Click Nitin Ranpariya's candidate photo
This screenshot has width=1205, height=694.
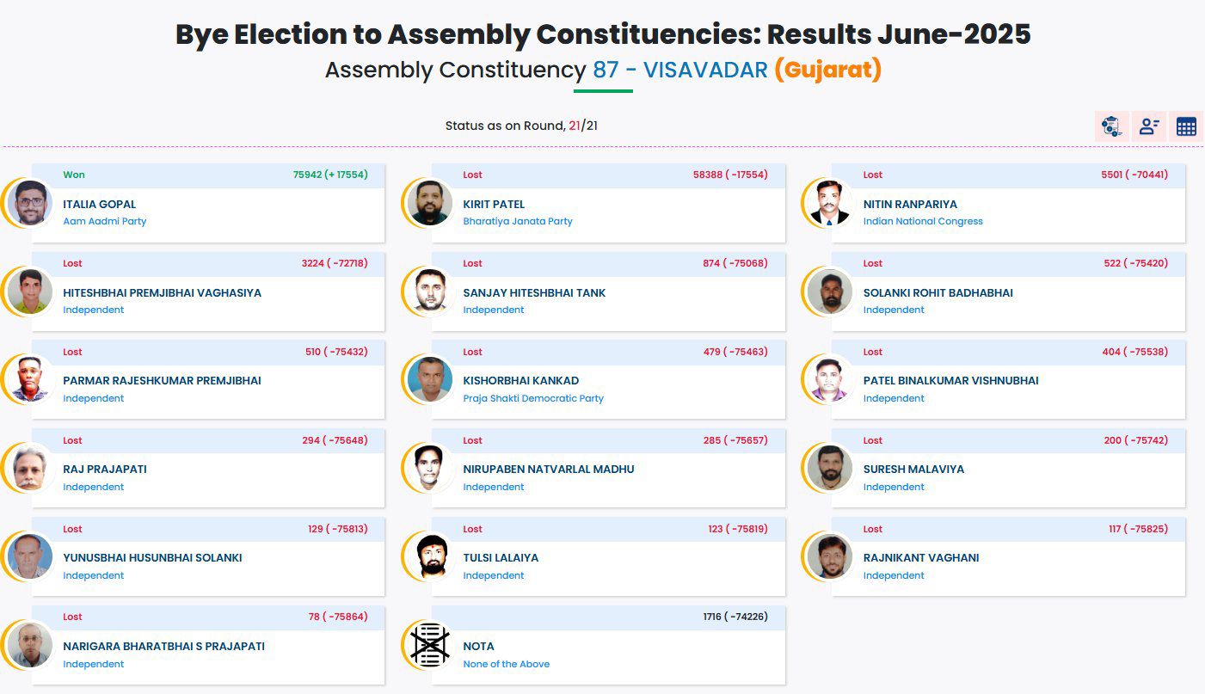coord(830,204)
